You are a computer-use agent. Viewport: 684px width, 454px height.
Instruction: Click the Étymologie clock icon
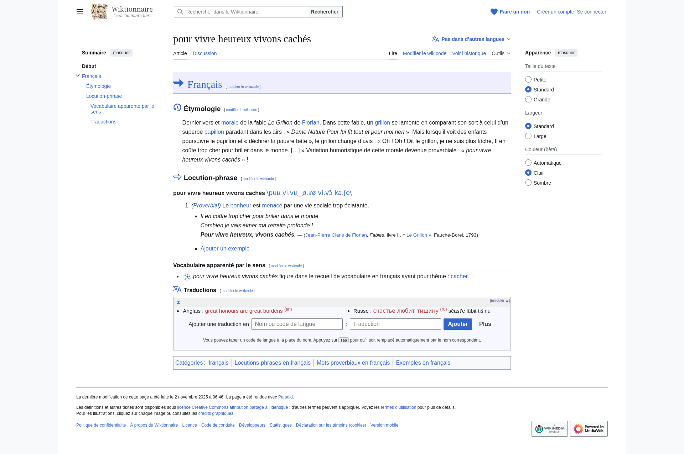point(177,108)
